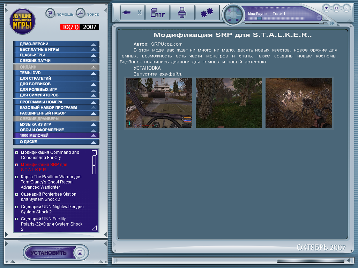
Task: Select the ДЛЯ СТРАТЕГИЙ menu entry
Action: 56,78
